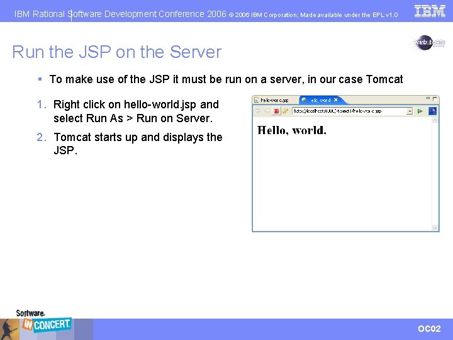Click step 1 'Right click on hello-world.jsp' text
This screenshot has height=340, width=453.
(136, 111)
